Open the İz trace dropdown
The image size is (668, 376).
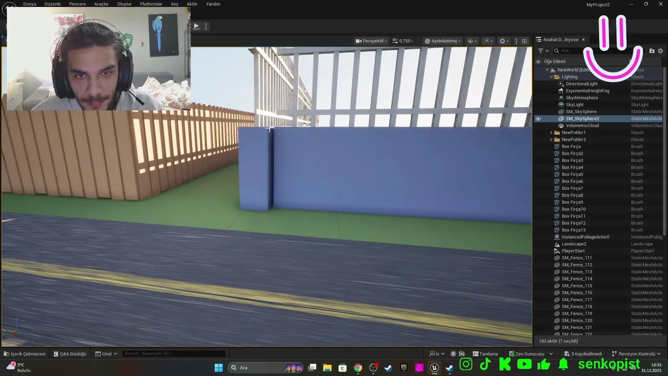438,354
